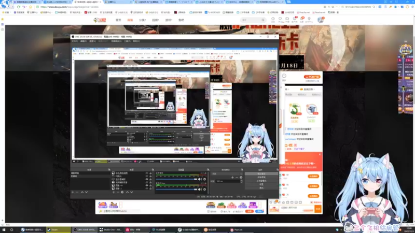
Task: Open transition properties gear icon
Action: 241,177
